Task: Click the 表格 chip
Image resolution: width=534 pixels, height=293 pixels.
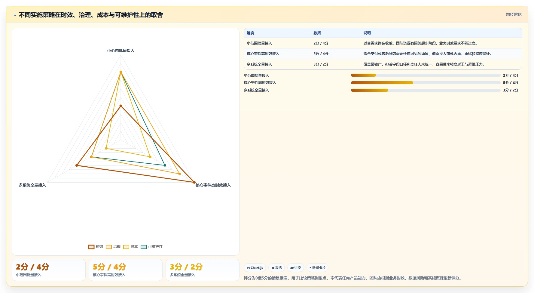Action: click(276, 268)
